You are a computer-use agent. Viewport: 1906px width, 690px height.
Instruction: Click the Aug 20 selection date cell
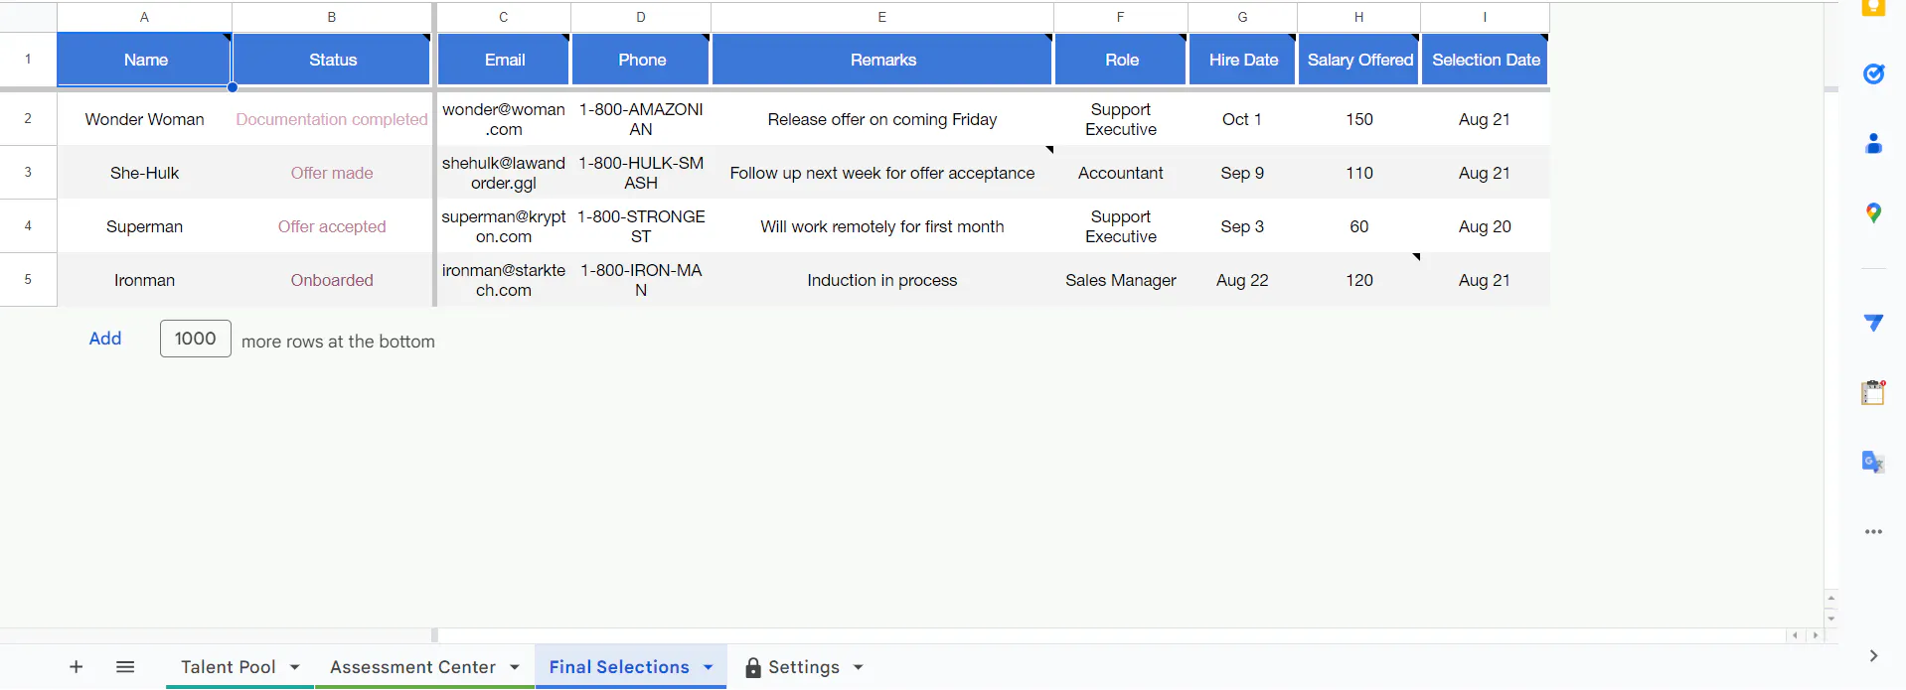tap(1485, 226)
